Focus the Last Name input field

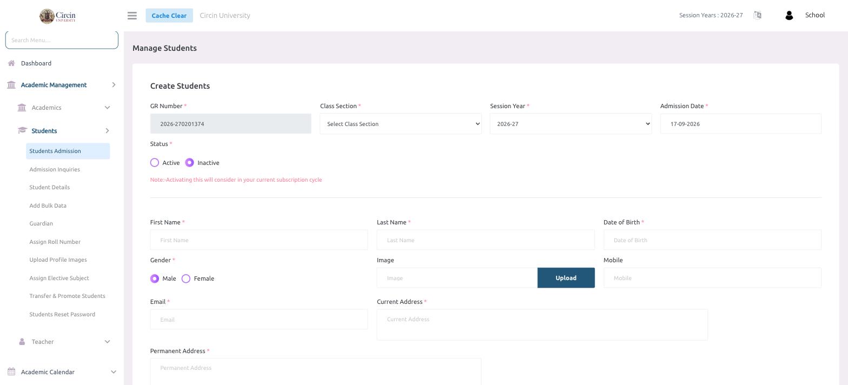tap(486, 240)
